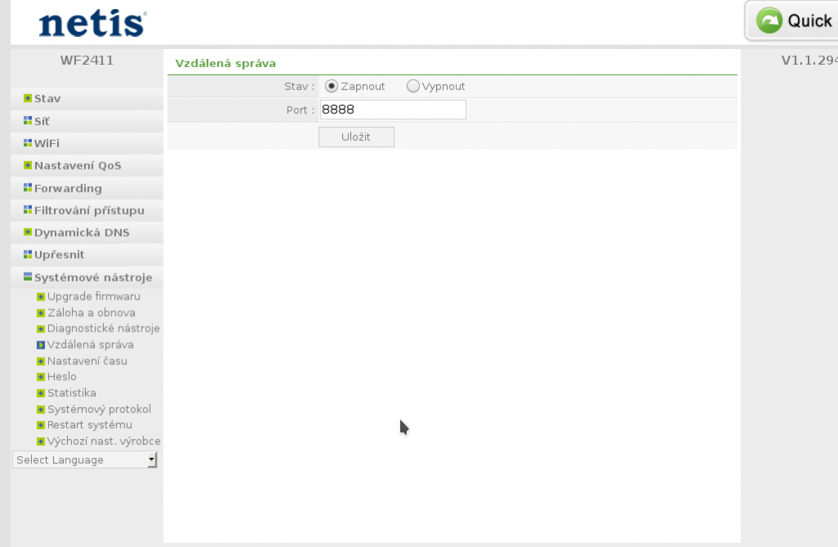Click the icon beside Diagnostické nástroje
Screen dimensions: 838x547
[41, 328]
